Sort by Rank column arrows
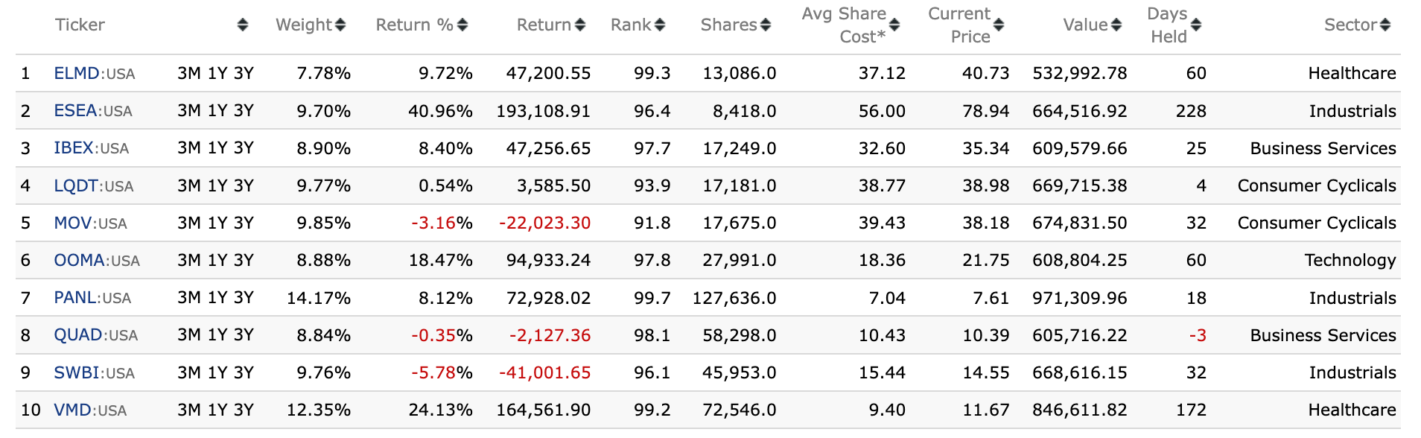 [x=660, y=25]
